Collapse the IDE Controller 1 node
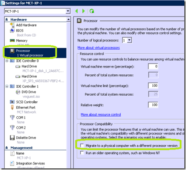The height and width of the screenshot is (170, 186). [x=7, y=86]
